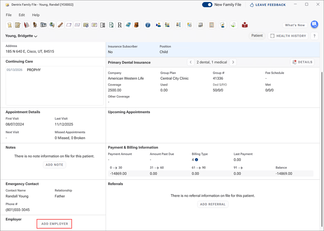Click the globe icon in toolbar

click(52, 25)
